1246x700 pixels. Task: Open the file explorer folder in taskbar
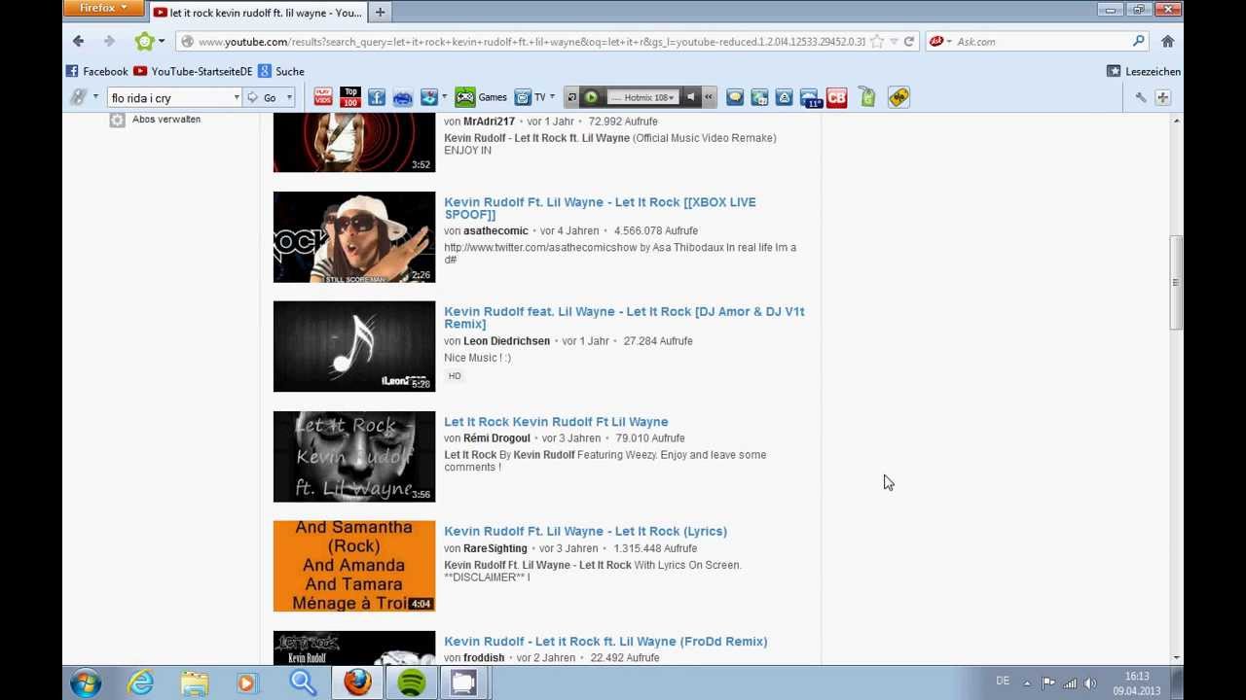tap(195, 683)
